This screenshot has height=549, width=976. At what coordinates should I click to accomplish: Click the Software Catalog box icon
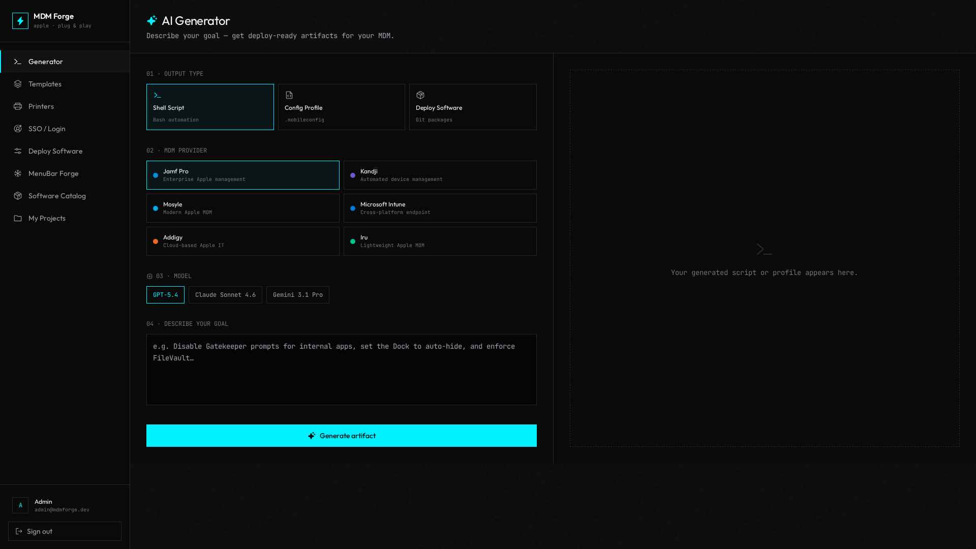point(18,196)
